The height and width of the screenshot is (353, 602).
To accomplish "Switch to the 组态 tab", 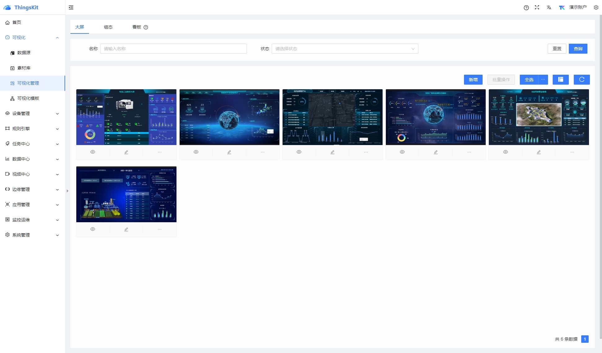I will 108,27.
